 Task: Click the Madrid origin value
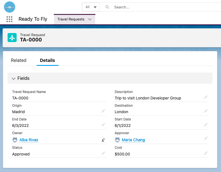19,112
